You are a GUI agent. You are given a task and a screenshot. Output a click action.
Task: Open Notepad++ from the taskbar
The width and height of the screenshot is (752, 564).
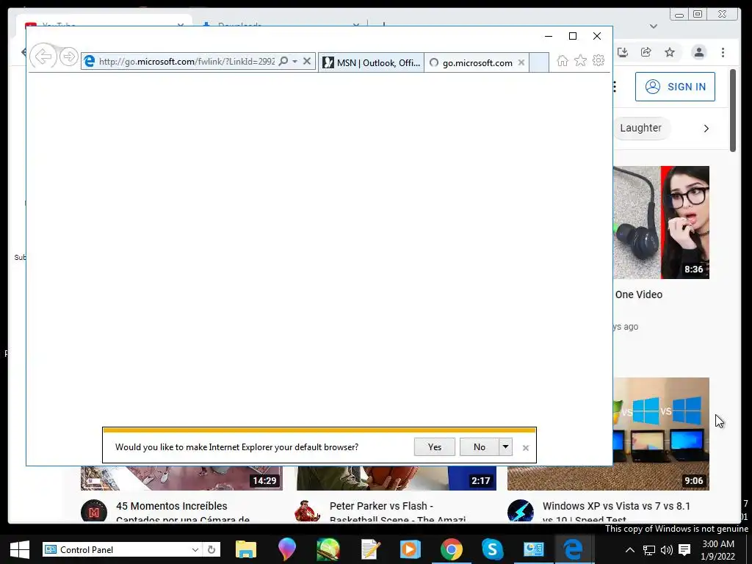tap(370, 549)
